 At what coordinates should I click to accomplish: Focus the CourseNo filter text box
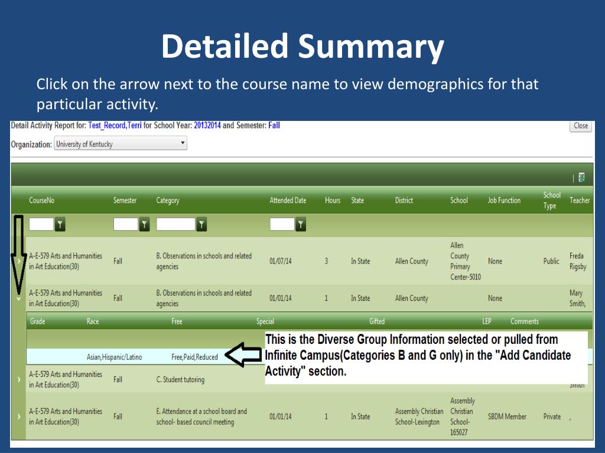tap(41, 224)
